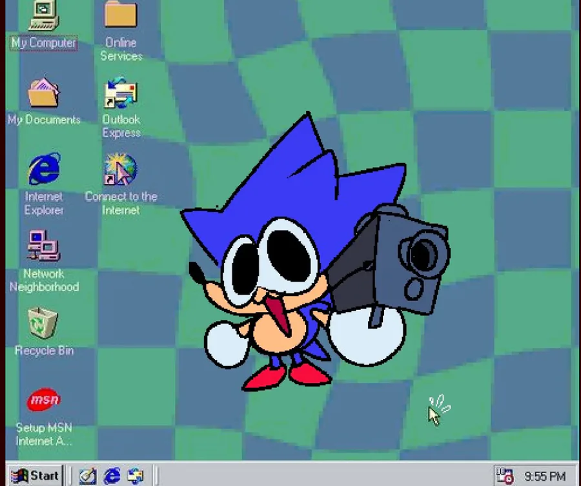Screen dimensions: 581x486
Task: Select the Setup MSN Internet Access icon
Action: pyautogui.click(x=44, y=400)
